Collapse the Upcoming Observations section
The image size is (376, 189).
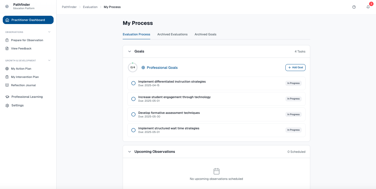[x=130, y=151]
